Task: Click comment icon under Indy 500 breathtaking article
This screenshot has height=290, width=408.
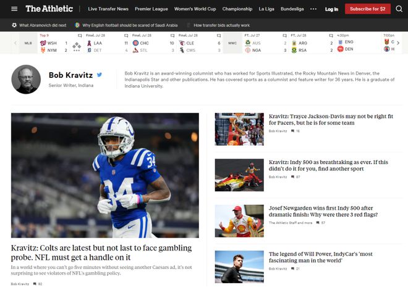Action: click(293, 177)
